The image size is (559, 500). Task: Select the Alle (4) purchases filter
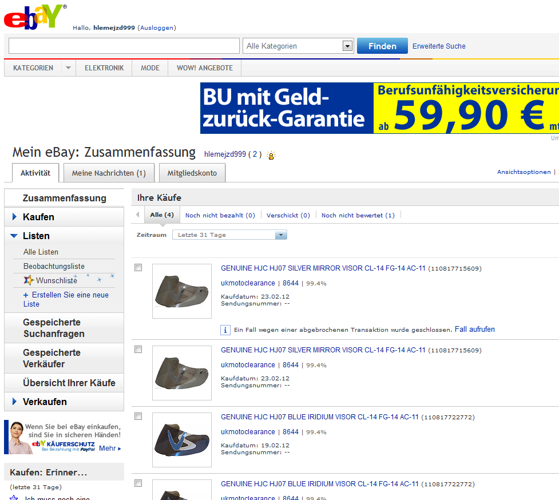(162, 215)
